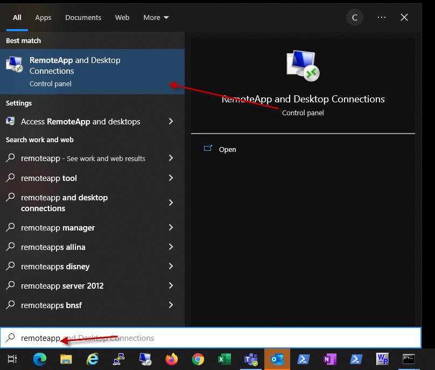Switch to the Web tab
Image resolution: width=435 pixels, height=370 pixels.
(122, 17)
